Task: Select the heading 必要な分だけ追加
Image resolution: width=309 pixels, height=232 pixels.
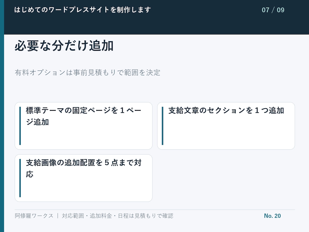Action: tap(64, 46)
